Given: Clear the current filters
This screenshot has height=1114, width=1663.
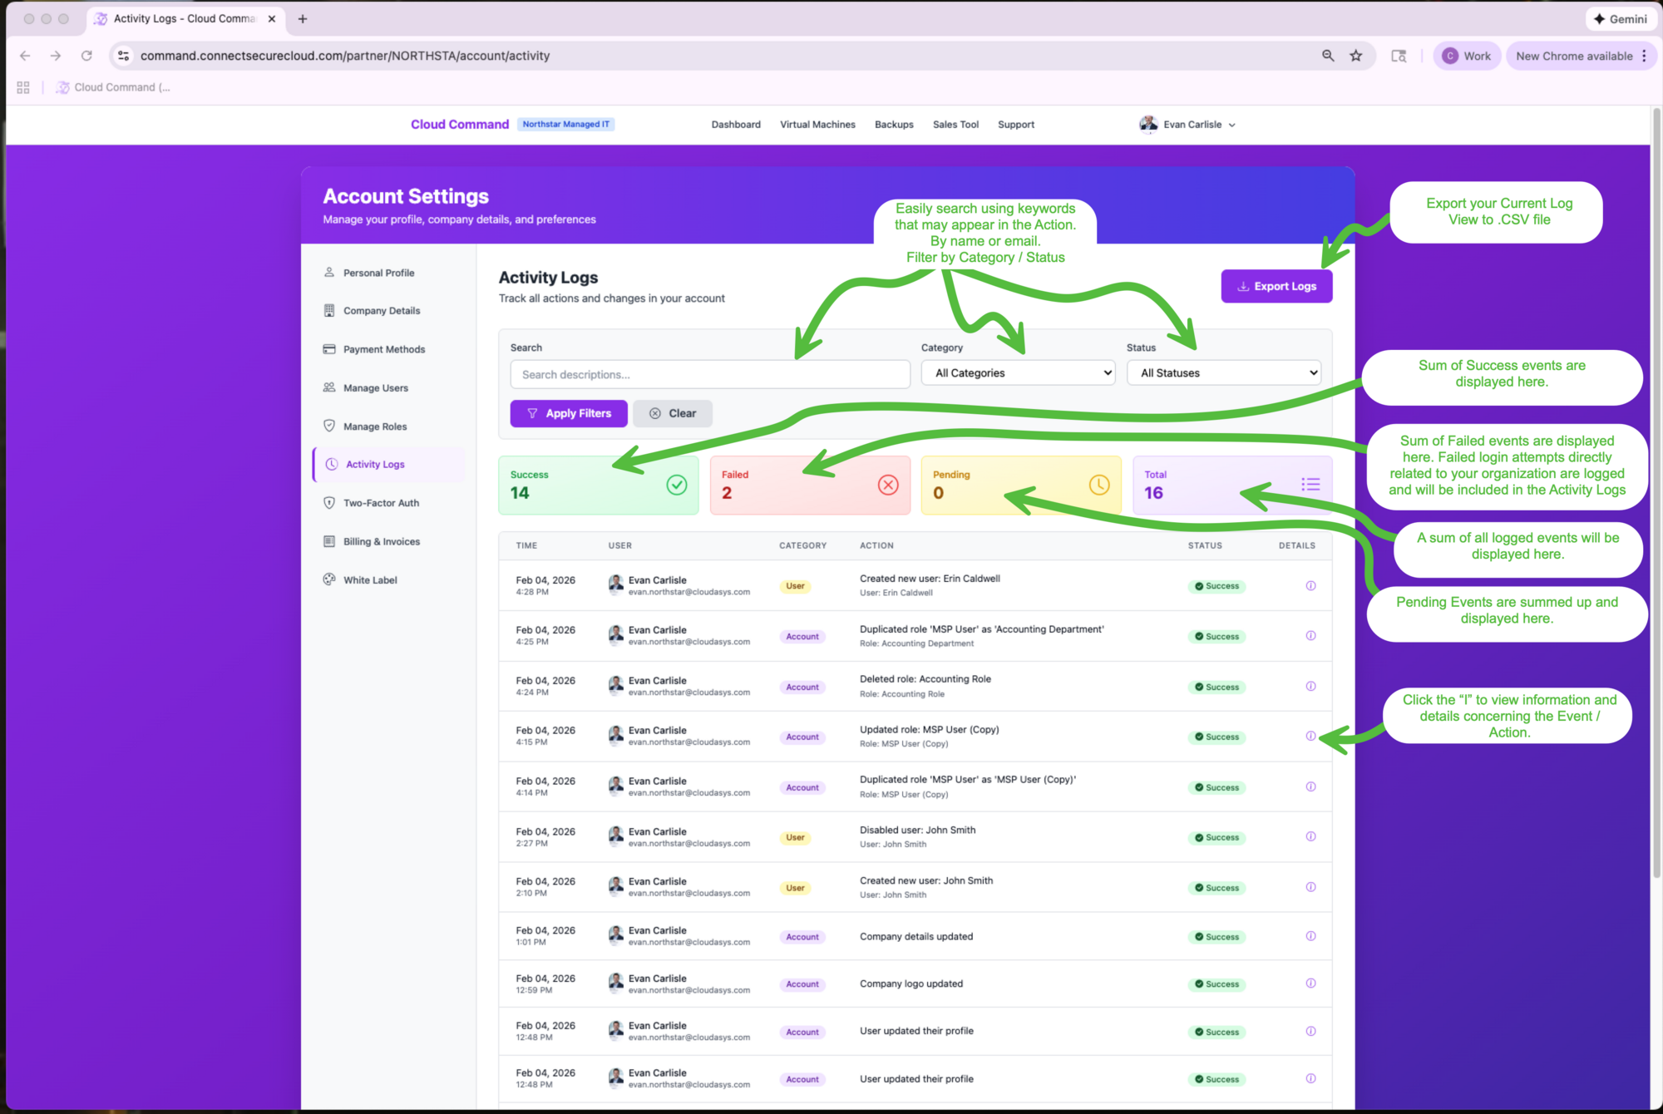Looking at the screenshot, I should click(x=672, y=413).
